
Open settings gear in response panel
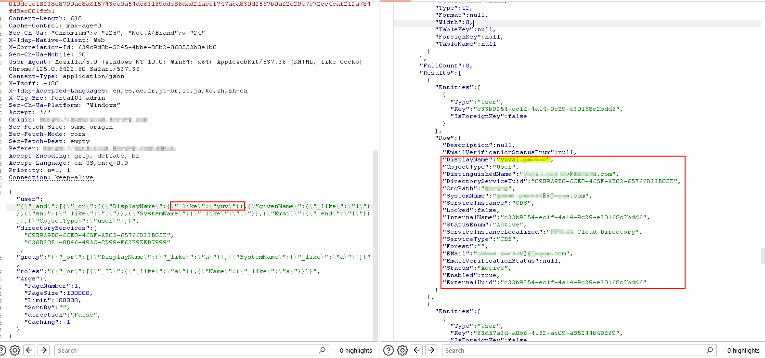point(402,350)
